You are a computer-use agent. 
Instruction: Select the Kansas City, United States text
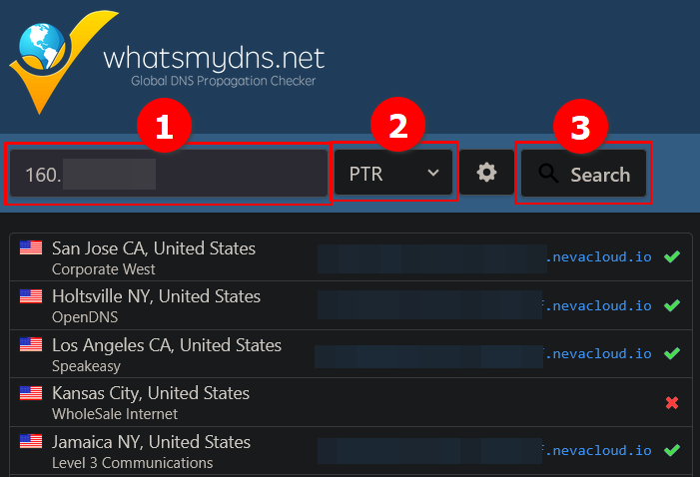(151, 393)
